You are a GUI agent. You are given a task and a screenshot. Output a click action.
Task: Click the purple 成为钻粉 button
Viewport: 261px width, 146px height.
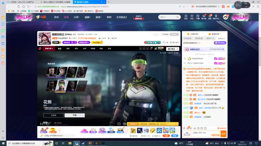(220, 43)
